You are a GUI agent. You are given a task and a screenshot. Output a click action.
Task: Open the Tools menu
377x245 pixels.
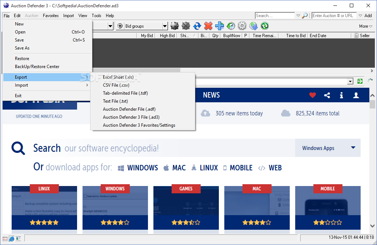[x=96, y=16]
